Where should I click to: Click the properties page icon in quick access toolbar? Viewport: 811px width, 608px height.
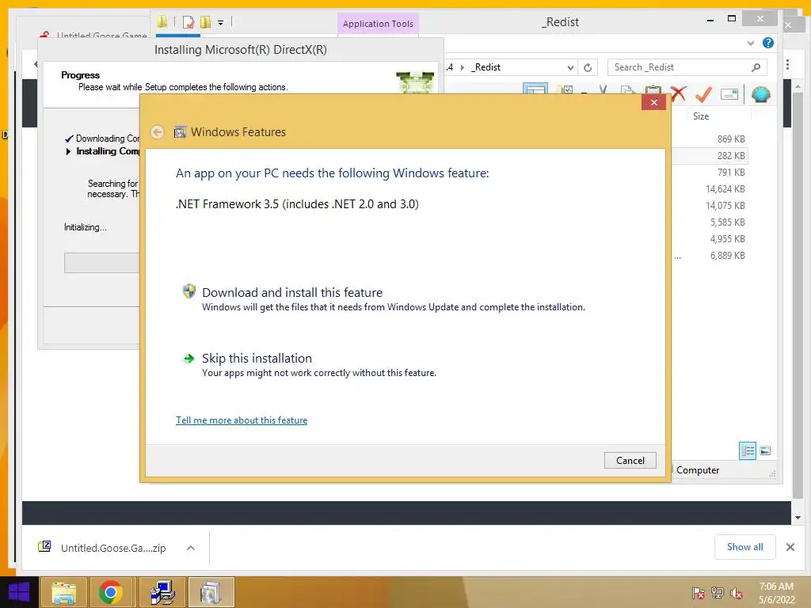188,22
